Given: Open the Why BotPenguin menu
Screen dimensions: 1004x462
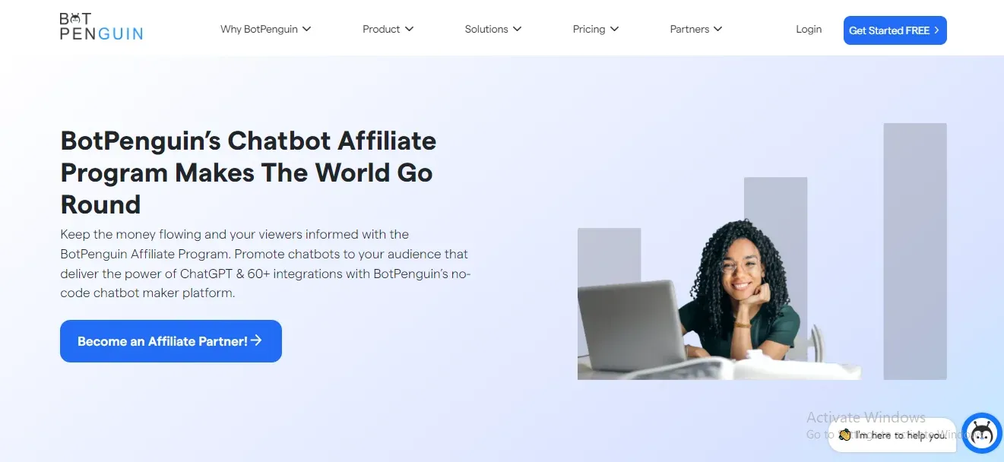Looking at the screenshot, I should point(259,30).
